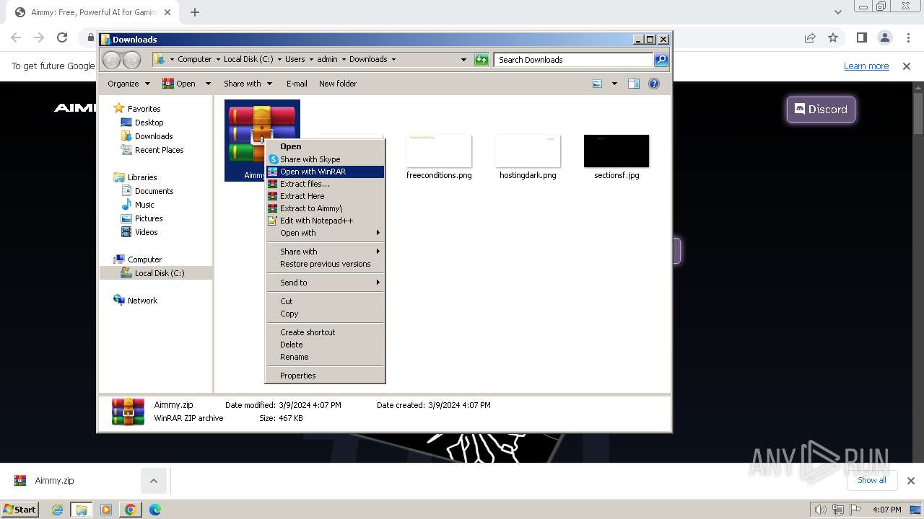The image size is (924, 519).
Task: Choose Extract Here in context menu
Action: tap(325, 196)
